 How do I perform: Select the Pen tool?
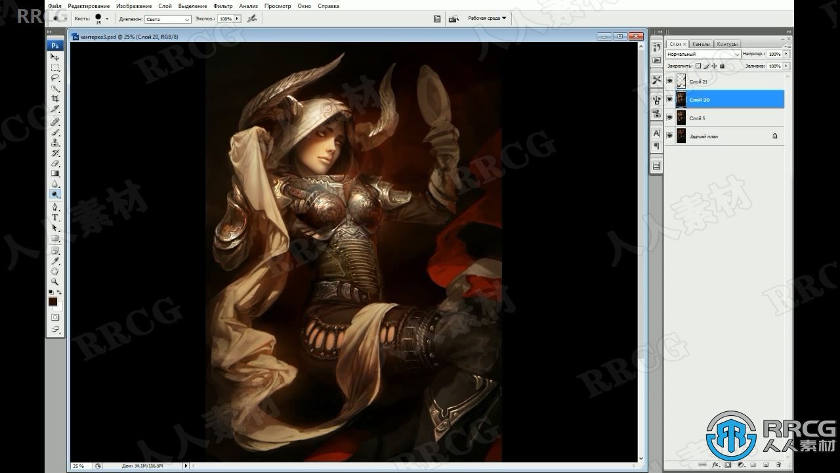(x=55, y=207)
